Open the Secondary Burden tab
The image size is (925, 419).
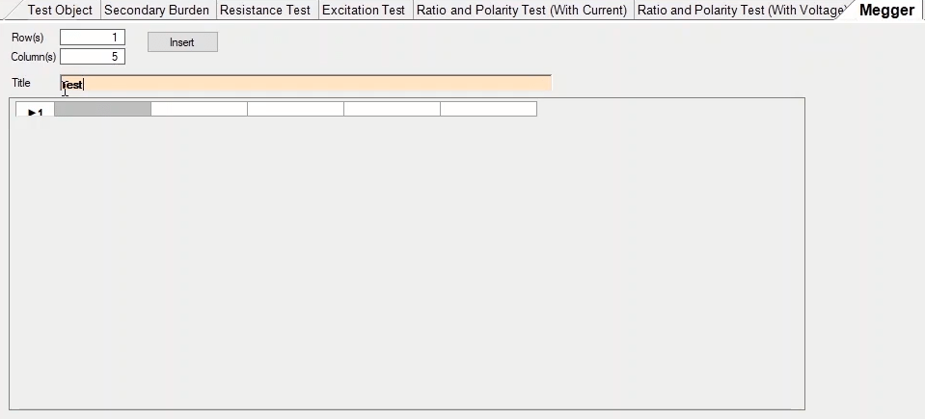tap(156, 11)
